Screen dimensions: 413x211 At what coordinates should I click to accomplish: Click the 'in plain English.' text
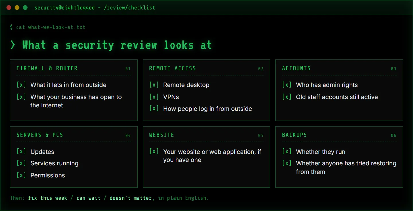[183, 198]
